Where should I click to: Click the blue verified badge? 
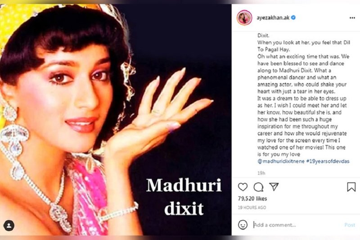293,18
